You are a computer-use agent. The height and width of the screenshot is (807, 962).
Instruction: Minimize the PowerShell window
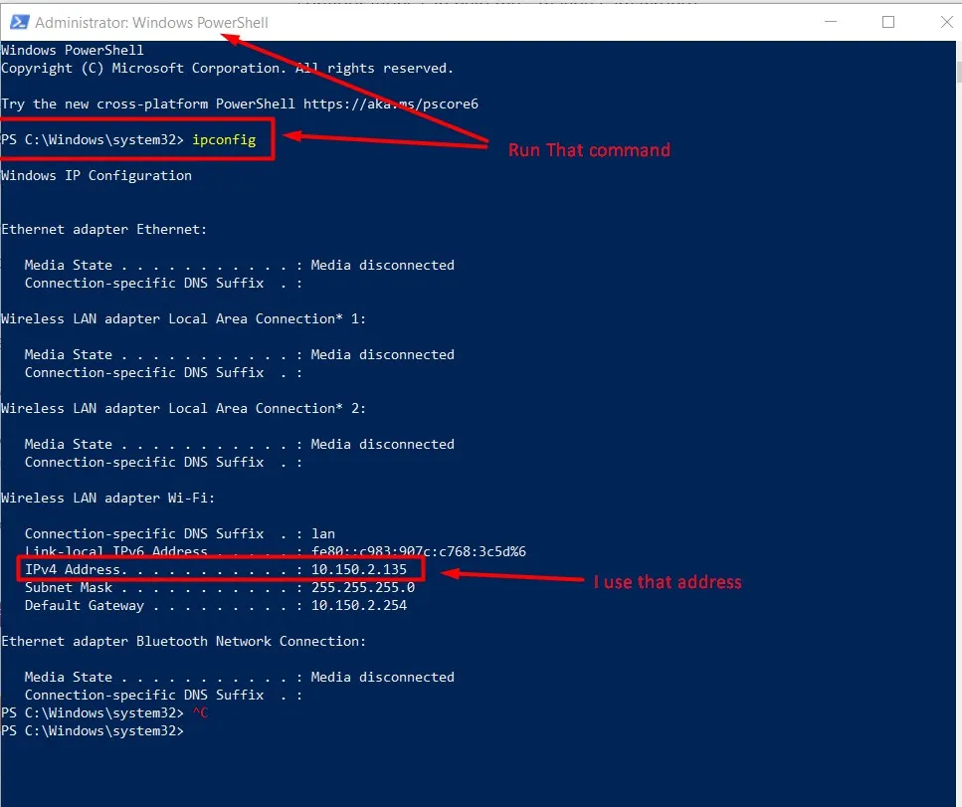click(x=831, y=22)
